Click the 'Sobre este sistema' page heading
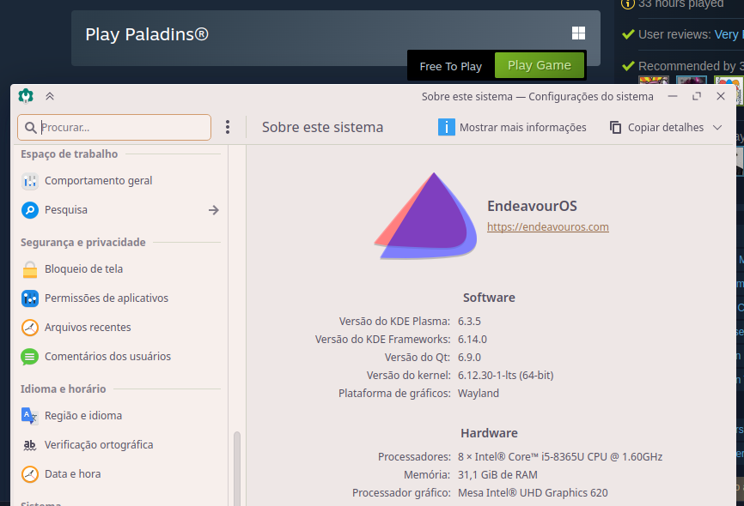The width and height of the screenshot is (744, 506). click(323, 128)
